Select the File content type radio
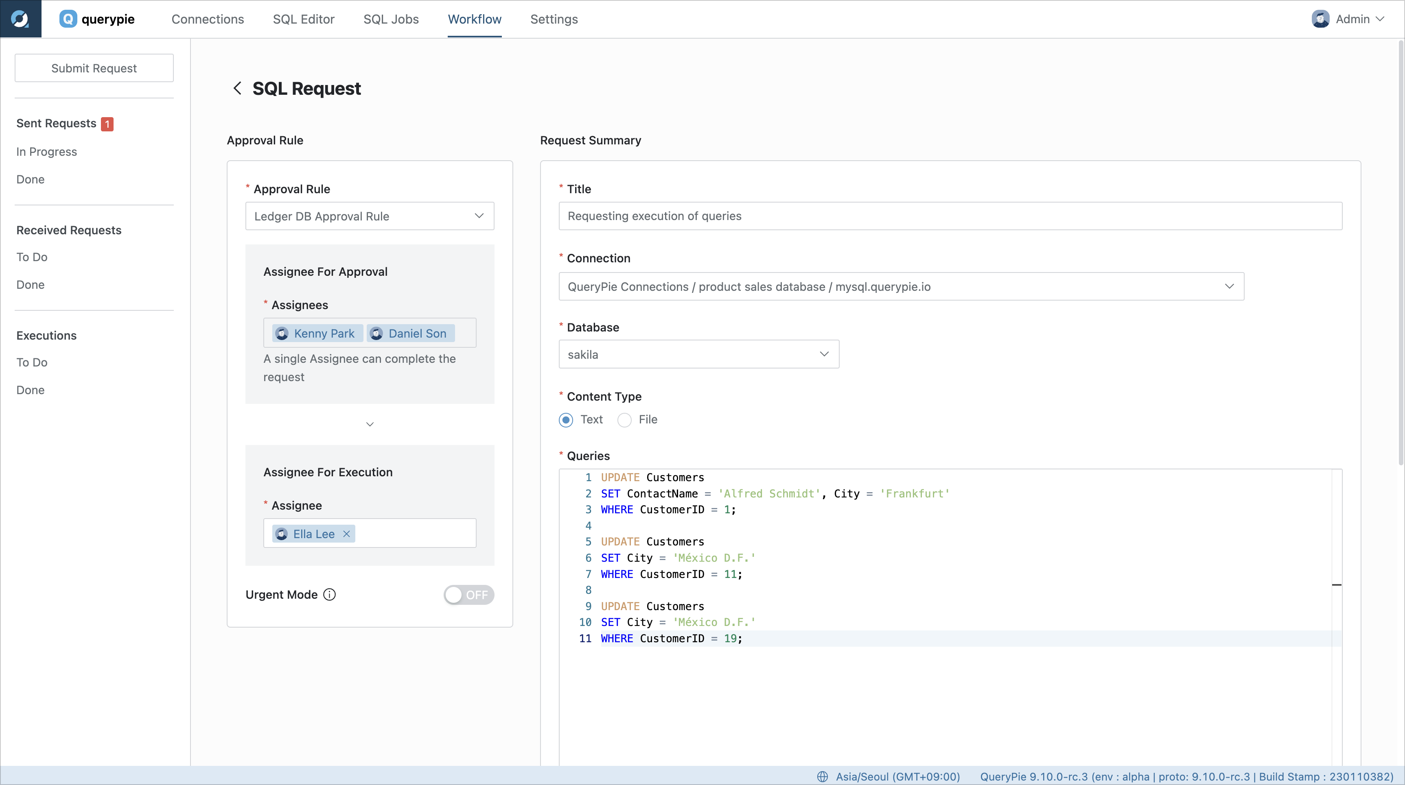Screen dimensions: 1405x785 [624, 420]
